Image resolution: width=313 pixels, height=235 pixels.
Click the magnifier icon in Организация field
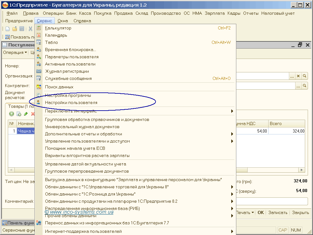(305, 76)
